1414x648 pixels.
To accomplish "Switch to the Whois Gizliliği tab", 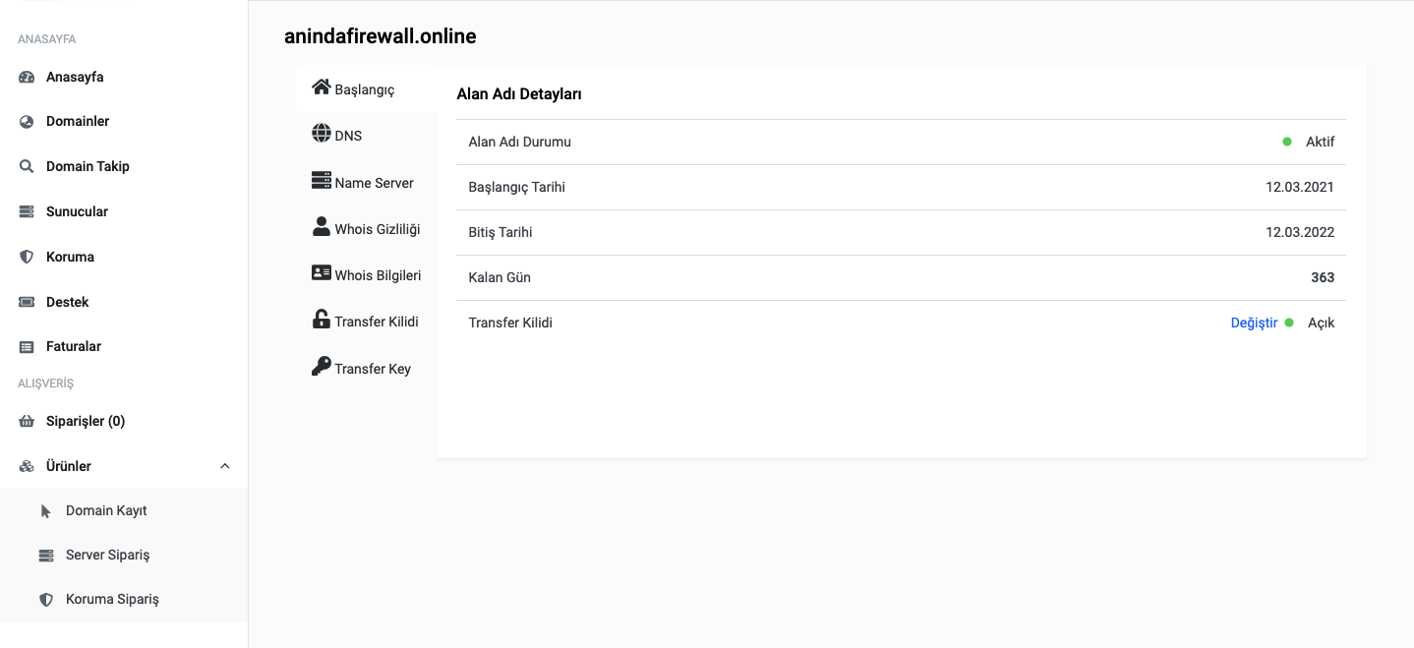I will pyautogui.click(x=365, y=229).
